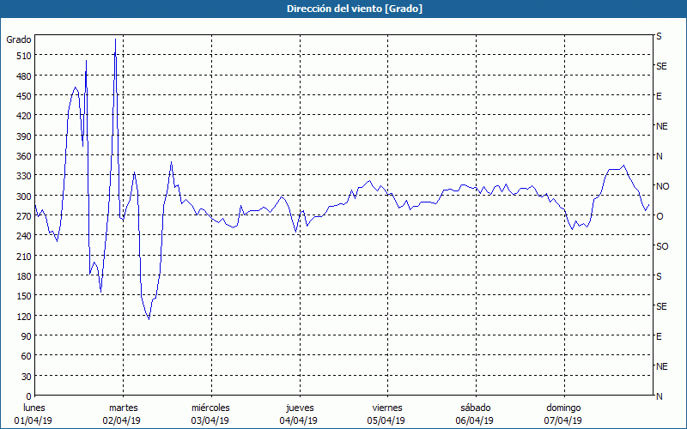This screenshot has height=429, width=687.
Task: Select the 150 degree axis label
Action: tap(24, 296)
